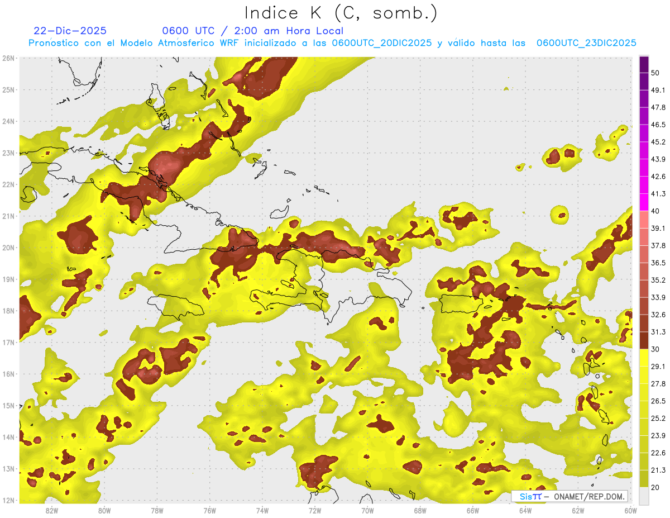Click the '20N' latitude label

[x=8, y=248]
